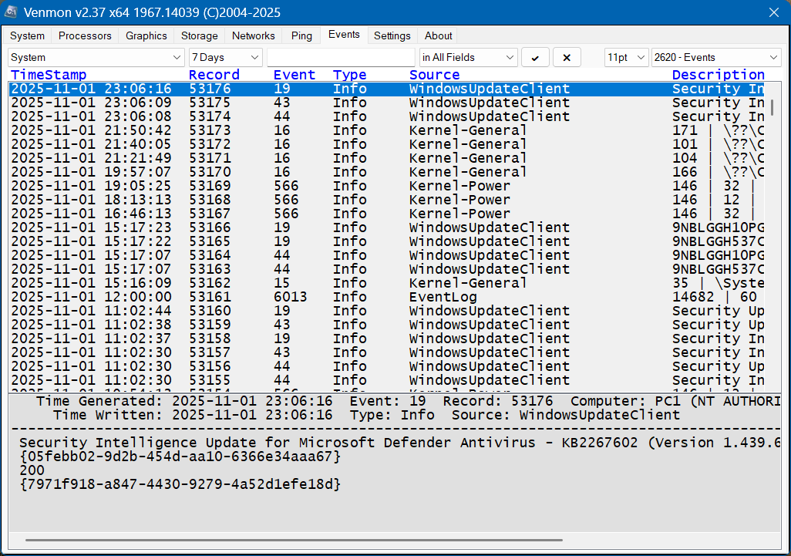791x556 pixels.
Task: Switch to the Processors tab
Action: (85, 35)
